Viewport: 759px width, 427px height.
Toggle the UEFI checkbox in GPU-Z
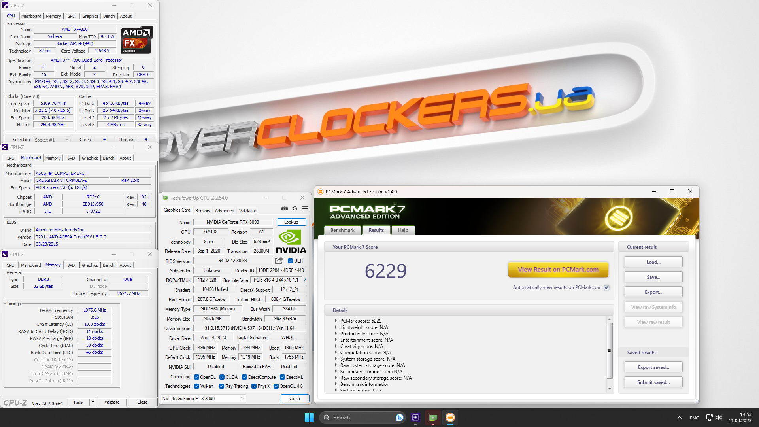tap(290, 261)
